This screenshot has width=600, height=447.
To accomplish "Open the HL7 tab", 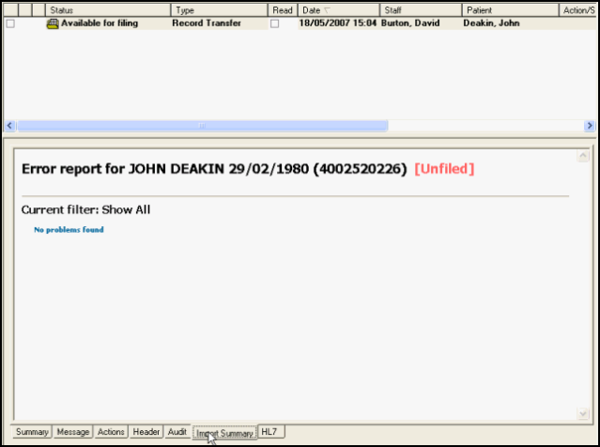I will (271, 432).
